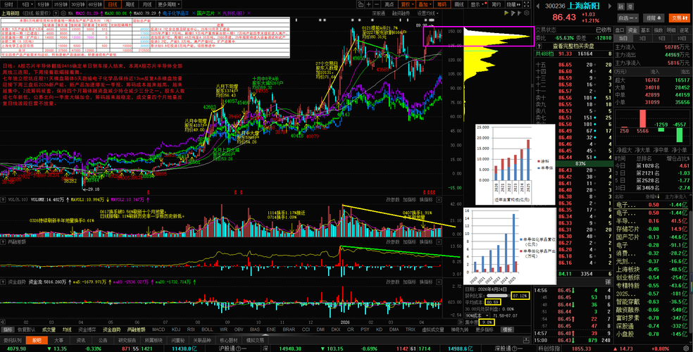Viewport: 693px width, 352px height.
Task: Switch chart period to 日线
Action: (113, 4)
